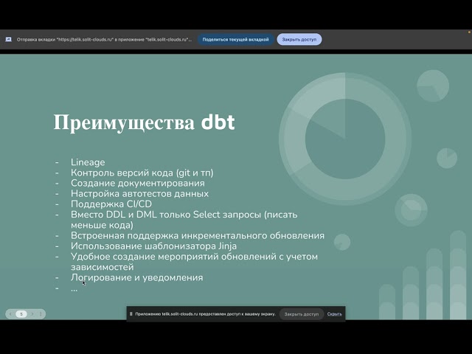
Task: Click "Поделиться текущей вкладкой" button
Action: tap(235, 39)
